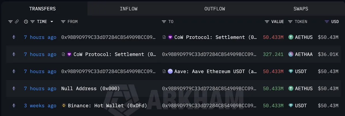Open the Null Address (0x000) link

pyautogui.click(x=90, y=89)
